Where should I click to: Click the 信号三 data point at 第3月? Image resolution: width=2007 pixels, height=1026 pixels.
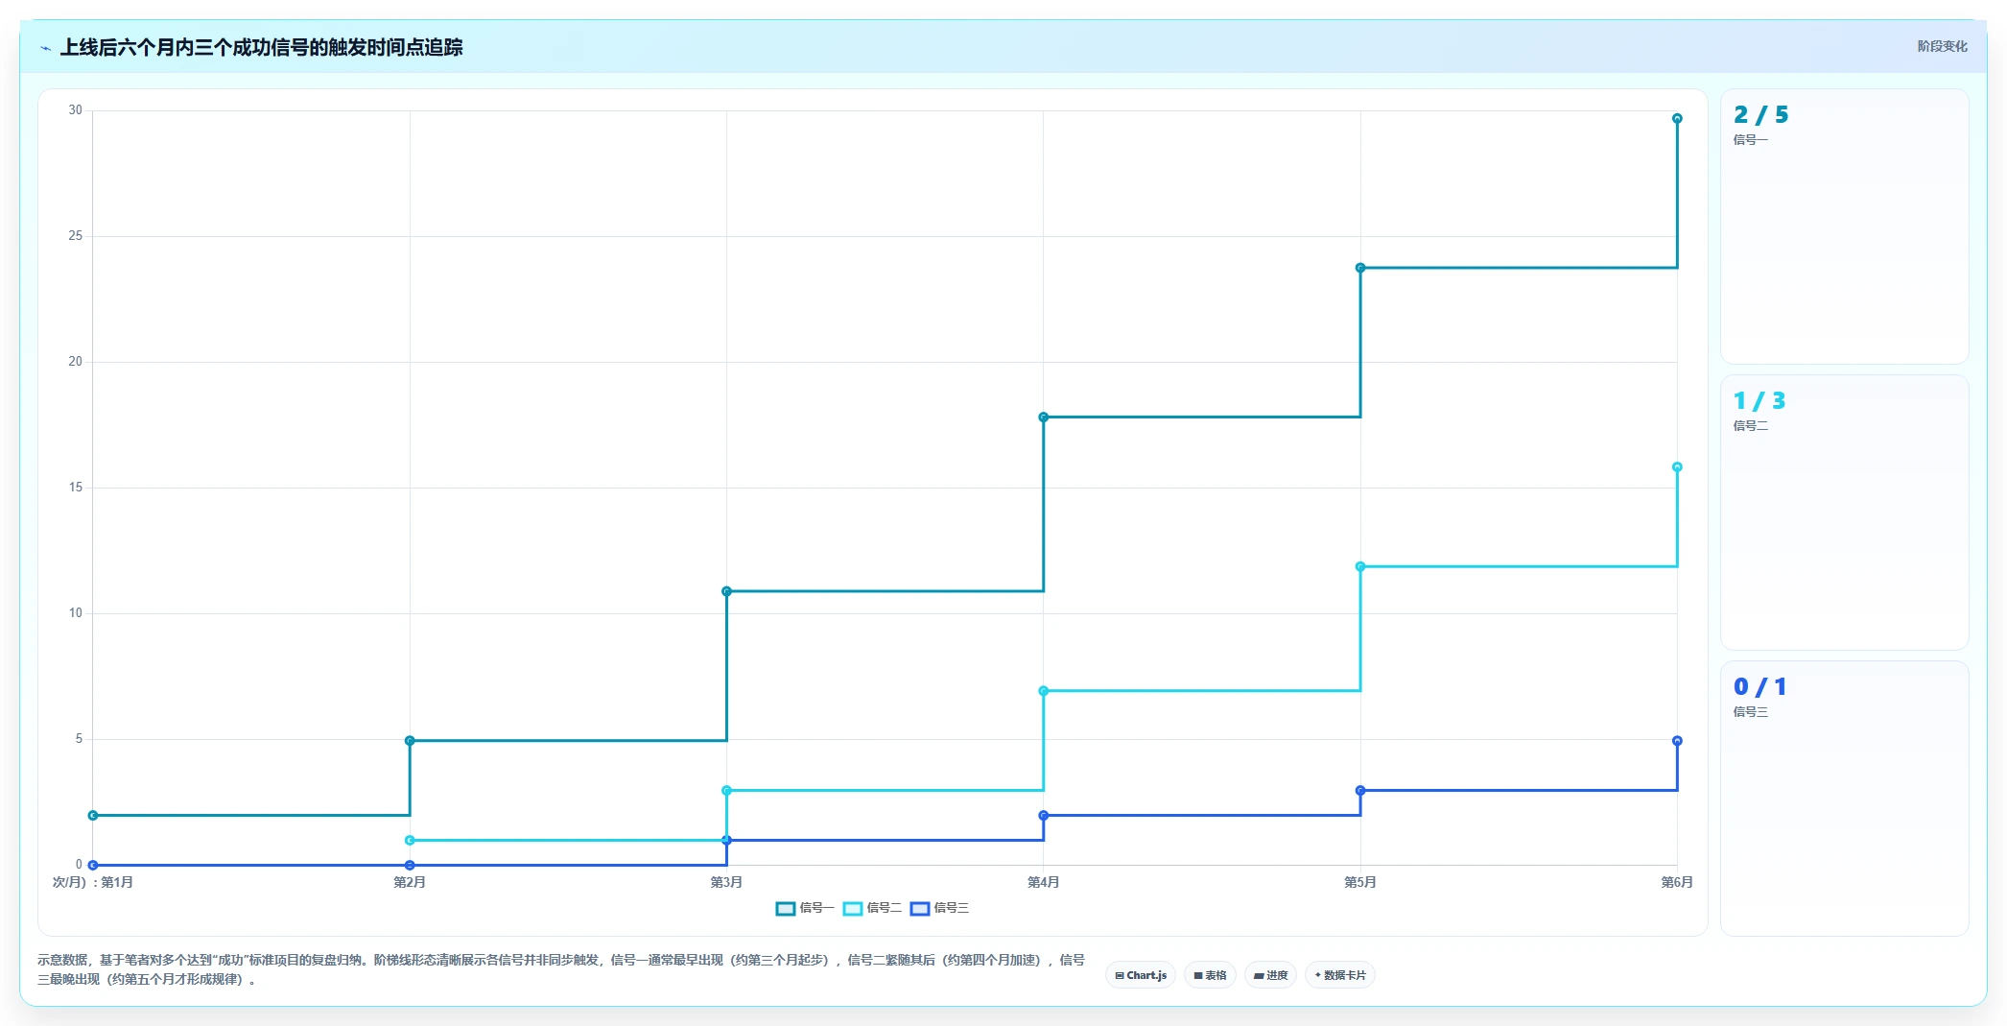point(726,841)
